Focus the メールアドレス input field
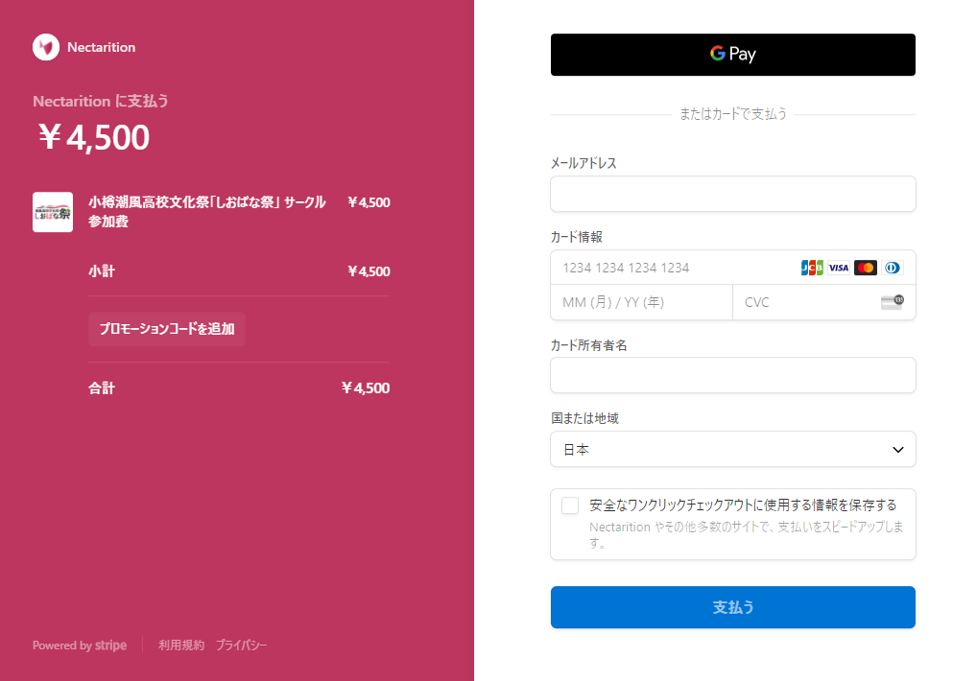 pyautogui.click(x=732, y=194)
